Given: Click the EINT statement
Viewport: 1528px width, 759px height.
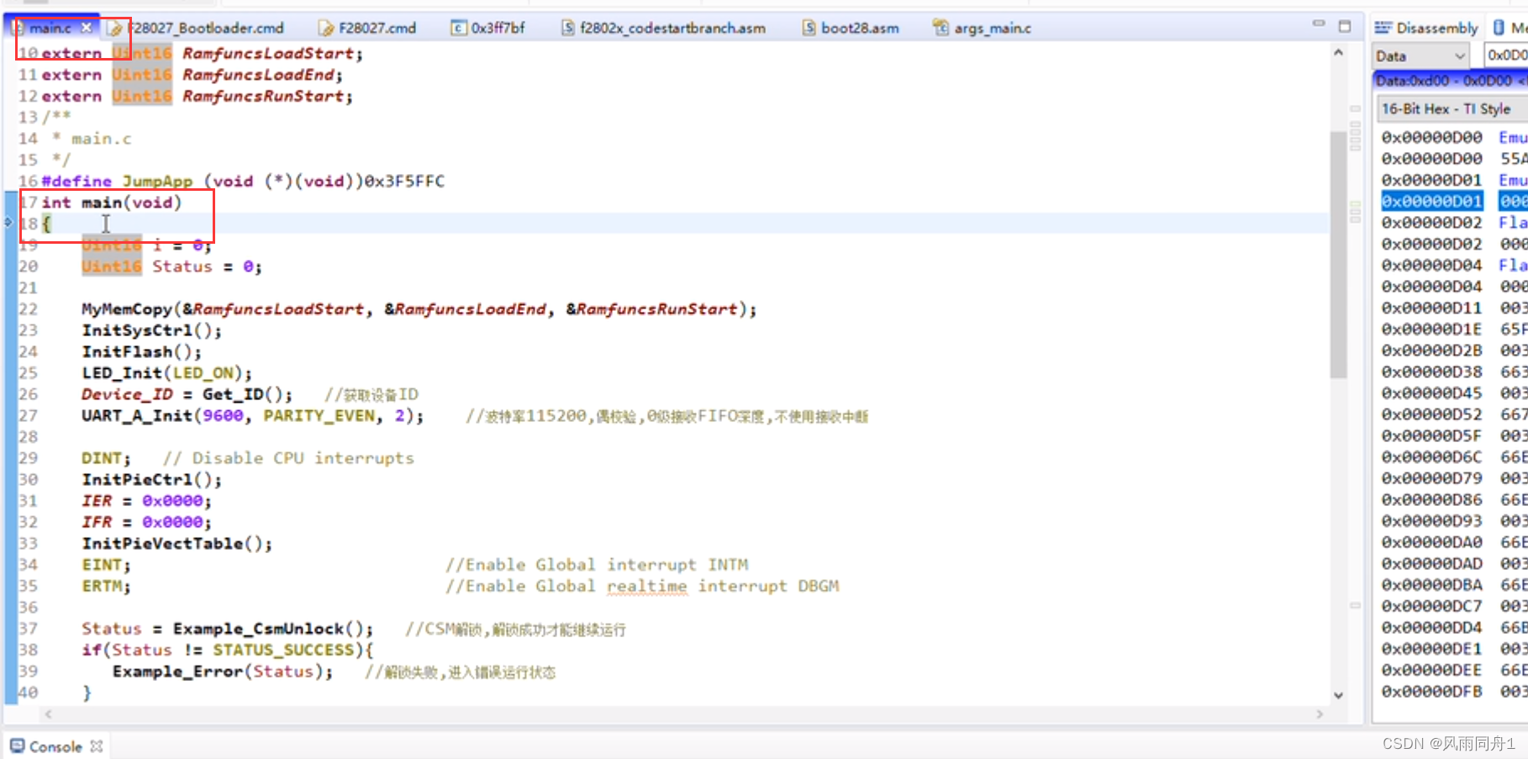Looking at the screenshot, I should click(106, 565).
